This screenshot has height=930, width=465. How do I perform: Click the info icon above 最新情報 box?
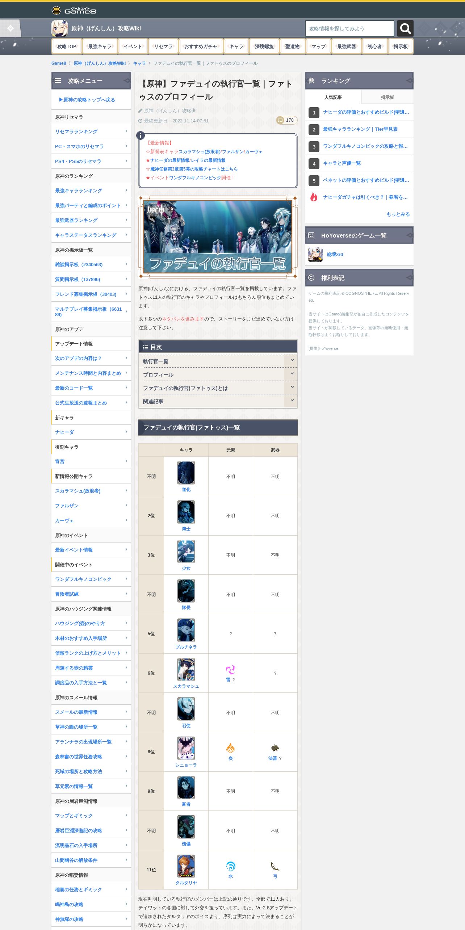coord(140,135)
